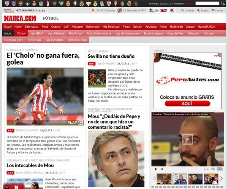228x189 pixels.
Task: Open the Liga BBVA tab
Action: click(x=37, y=33)
